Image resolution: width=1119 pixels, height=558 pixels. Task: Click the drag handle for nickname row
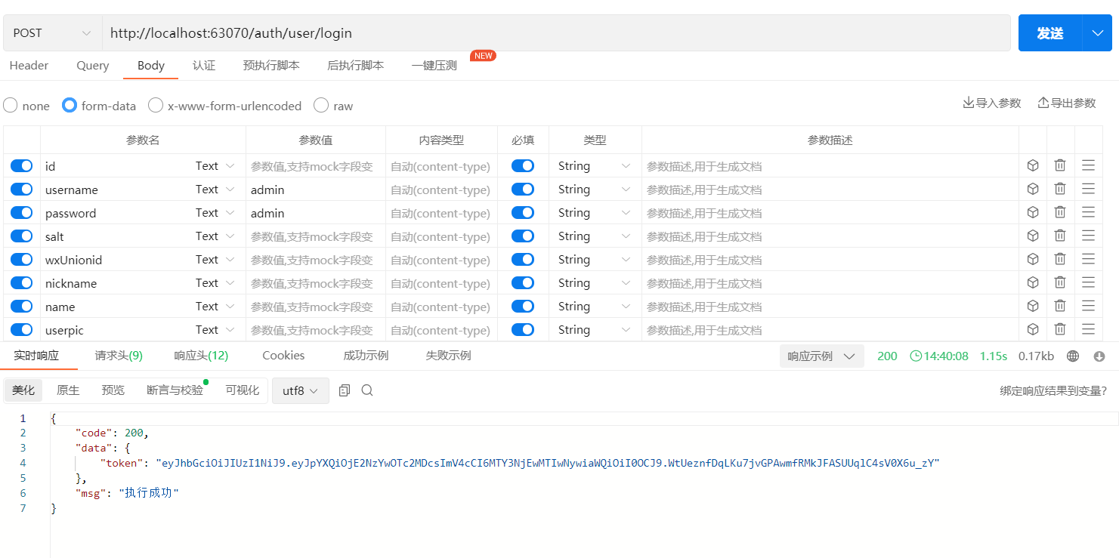click(x=1088, y=283)
